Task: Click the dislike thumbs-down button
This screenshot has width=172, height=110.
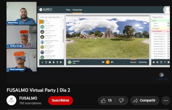Action: 121,101
